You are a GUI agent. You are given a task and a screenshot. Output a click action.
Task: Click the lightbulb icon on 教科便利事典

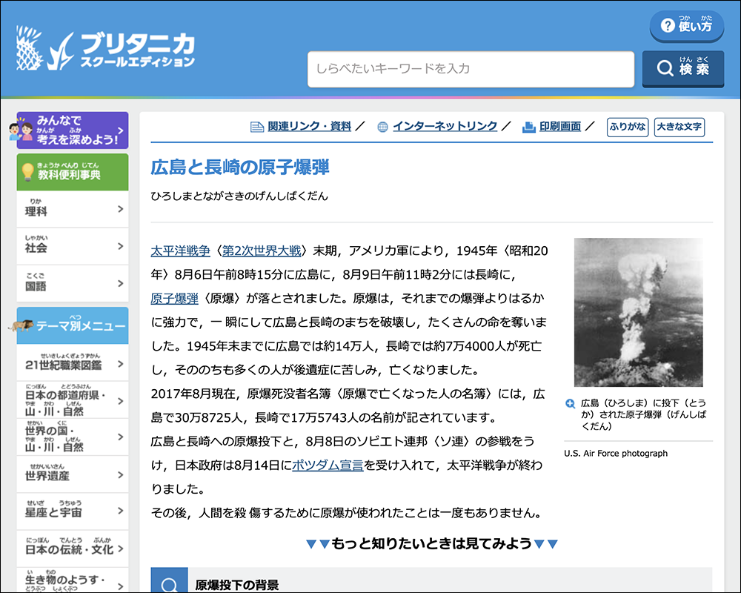tap(28, 172)
